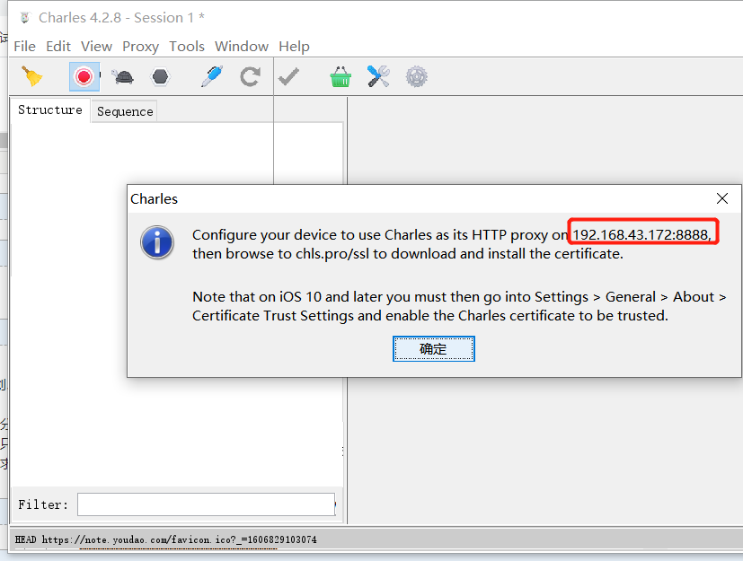This screenshot has height=561, width=743.
Task: Click the 'Charles' dialog title text
Action: [x=154, y=199]
